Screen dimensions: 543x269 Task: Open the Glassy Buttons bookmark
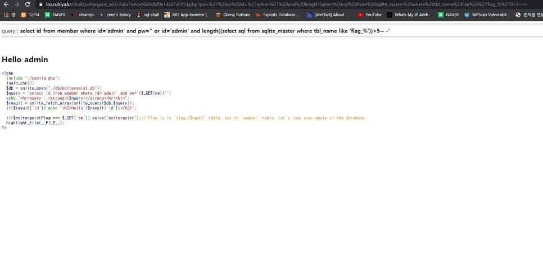pyautogui.click(x=233, y=15)
